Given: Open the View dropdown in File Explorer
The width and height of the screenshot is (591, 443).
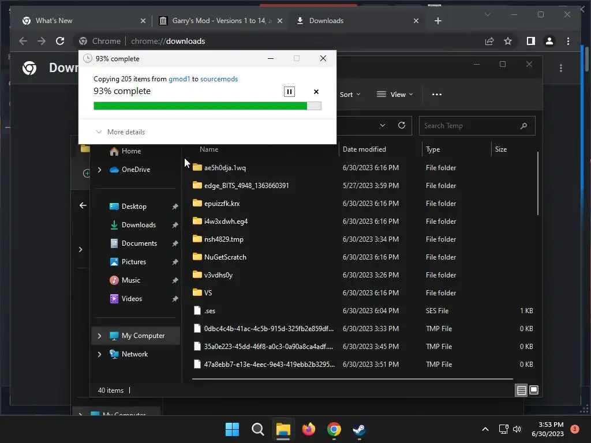Looking at the screenshot, I should [395, 95].
